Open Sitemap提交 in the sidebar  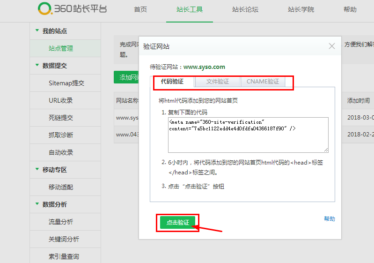coord(66,83)
